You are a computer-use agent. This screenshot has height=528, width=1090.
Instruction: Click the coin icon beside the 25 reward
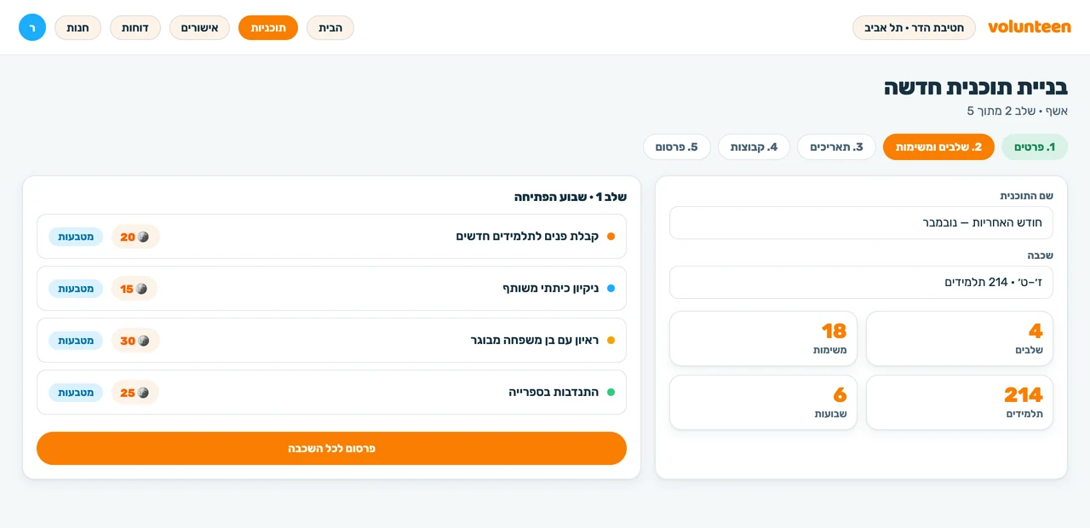143,393
